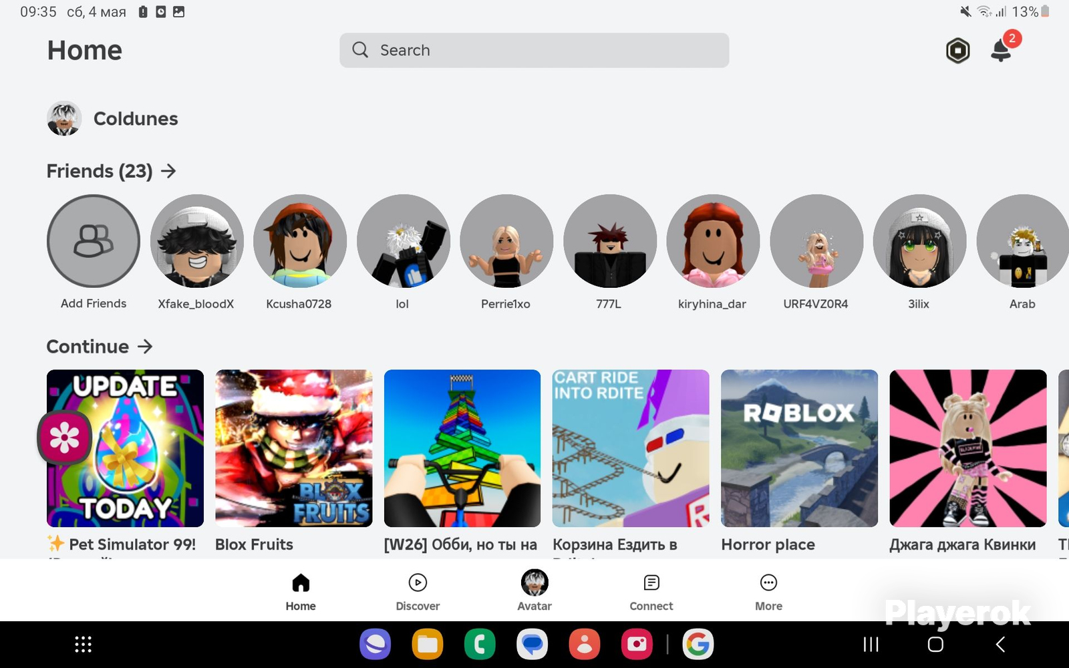Image resolution: width=1069 pixels, height=668 pixels.
Task: Switch to the Connect tab
Action: coord(651,591)
